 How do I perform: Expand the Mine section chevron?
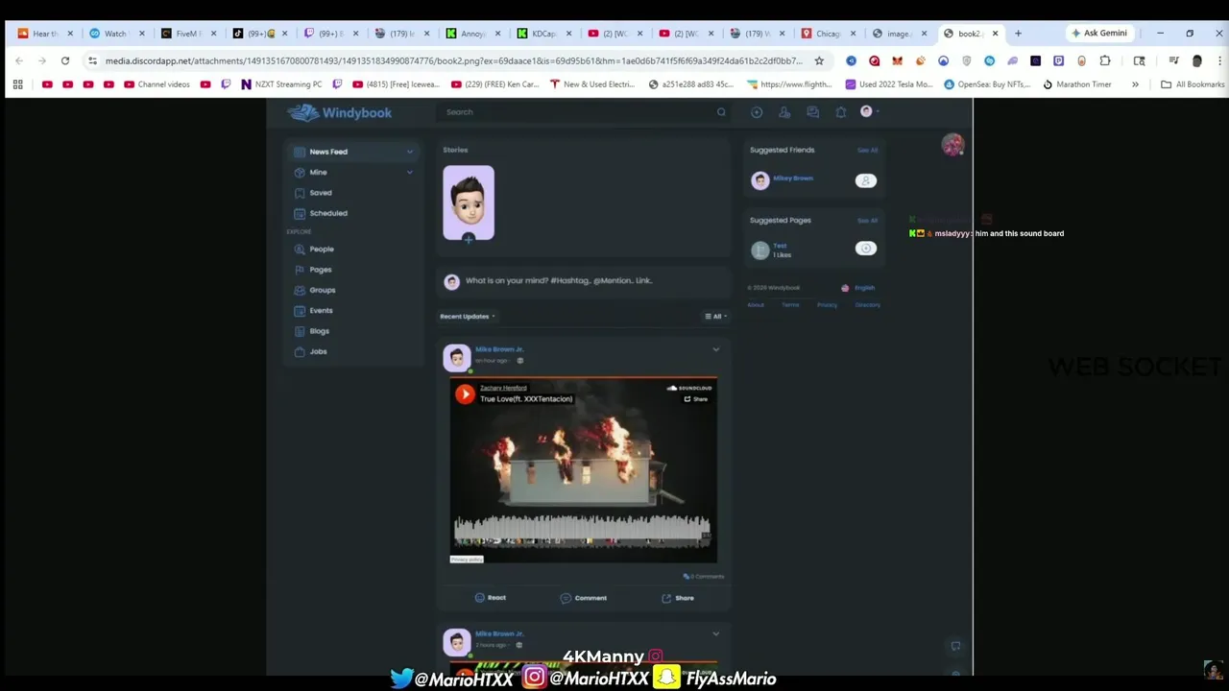410,173
